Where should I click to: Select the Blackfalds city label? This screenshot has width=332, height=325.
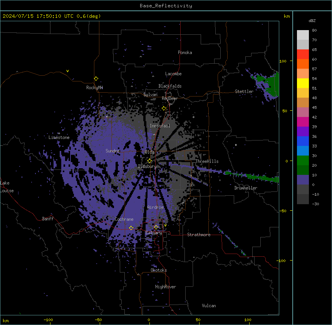click(x=170, y=86)
